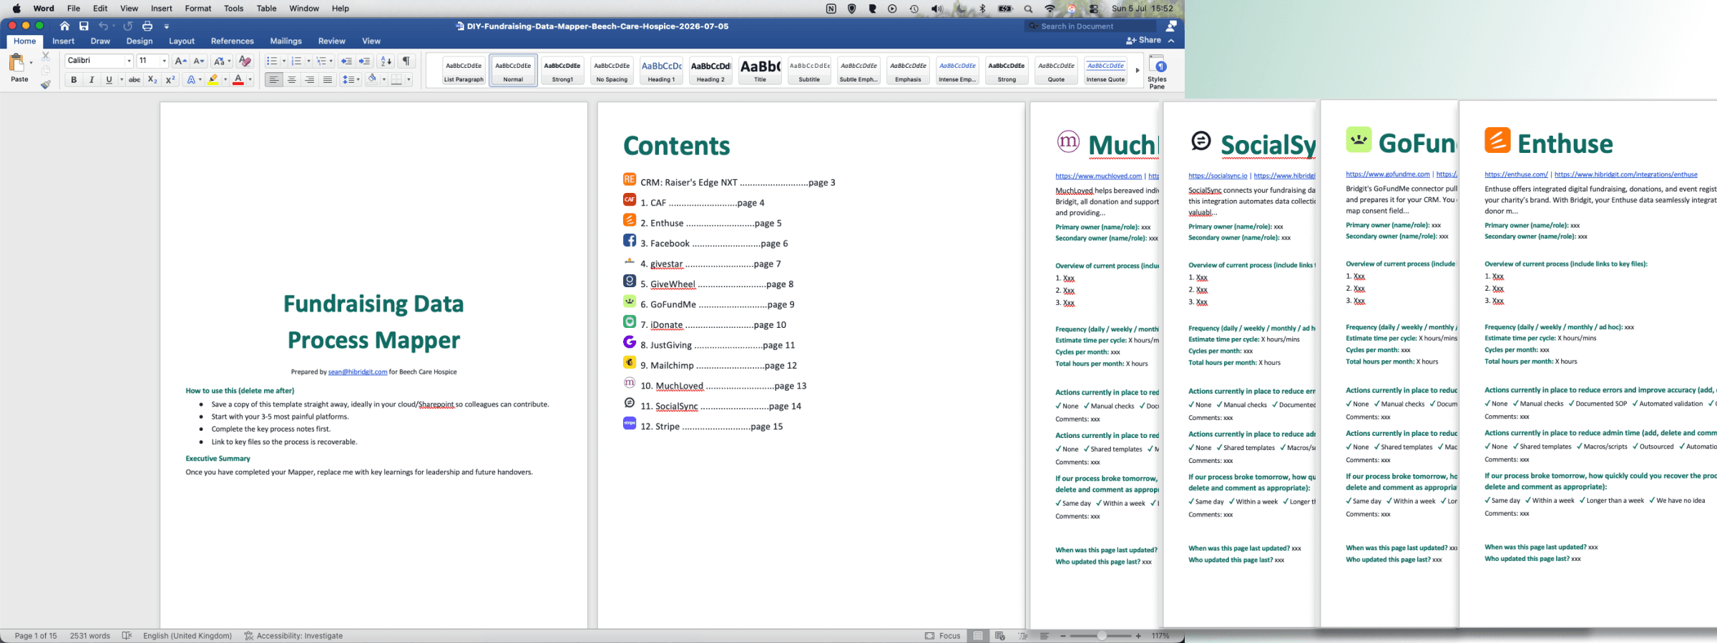The height and width of the screenshot is (643, 1717).
Task: Click the Paste clipboard icon
Action: (x=16, y=63)
